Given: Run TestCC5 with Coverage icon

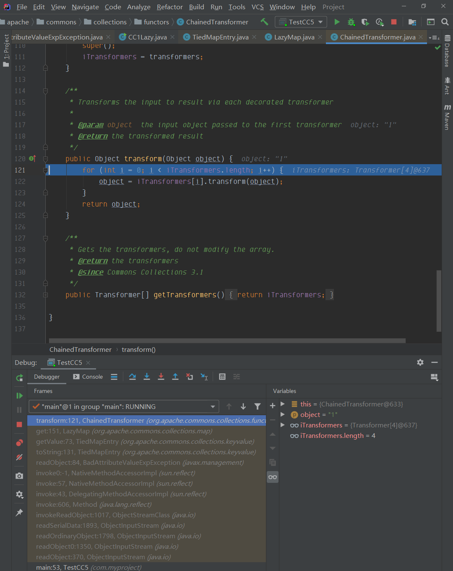Looking at the screenshot, I should 365,22.
